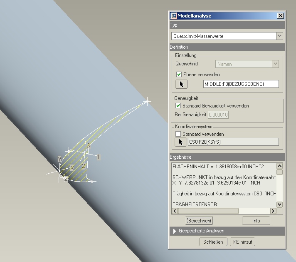Click the horizontal scrollbar thumb in results
Viewport: 296px width, 262px height.
click(208, 211)
